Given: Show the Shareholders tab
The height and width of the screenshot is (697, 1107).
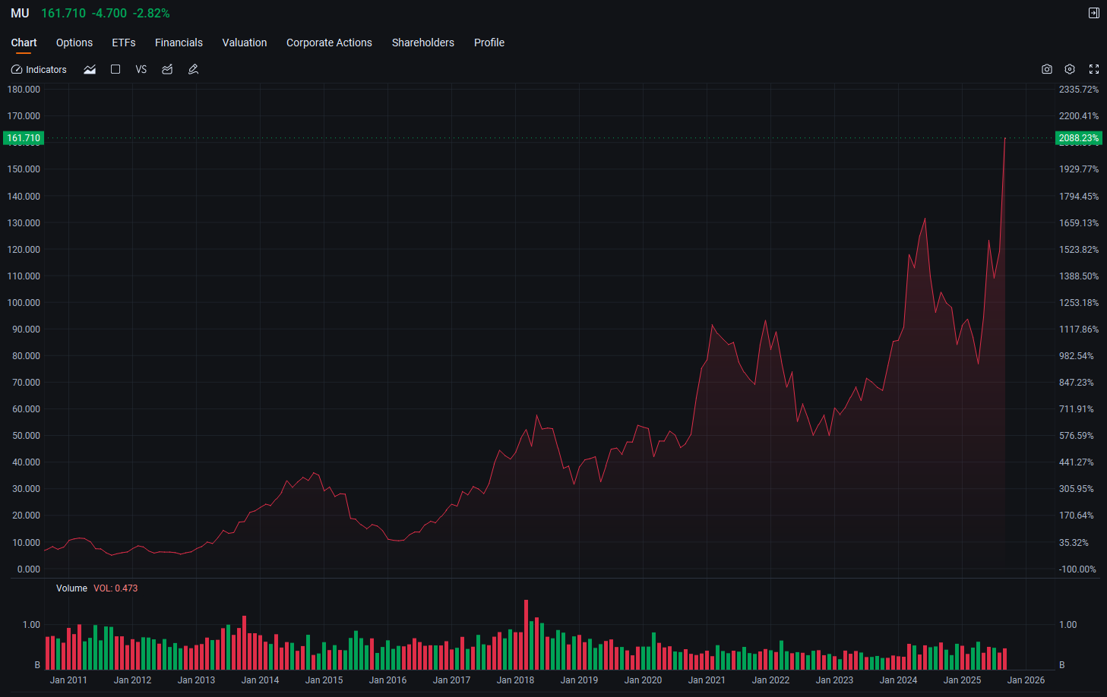Looking at the screenshot, I should click(423, 43).
